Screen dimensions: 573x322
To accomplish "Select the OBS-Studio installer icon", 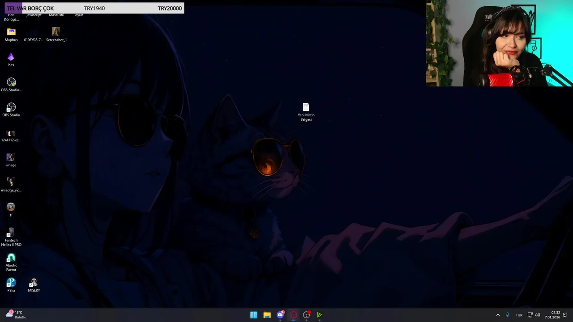I will [11, 85].
